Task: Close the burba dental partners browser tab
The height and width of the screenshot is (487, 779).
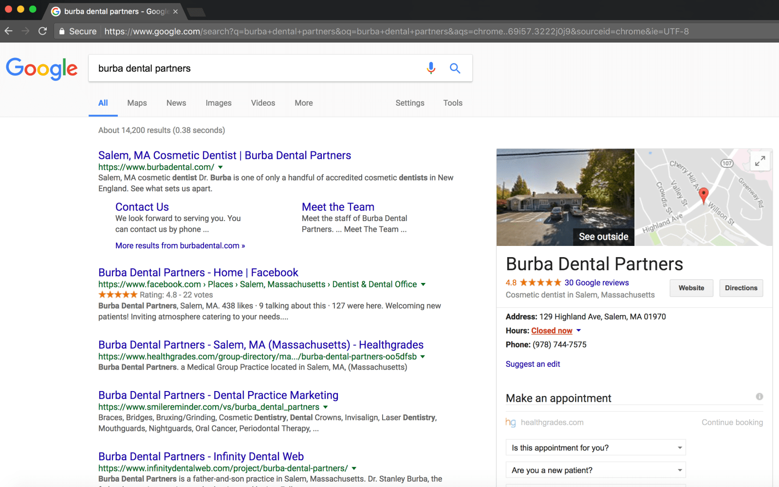Action: coord(175,11)
